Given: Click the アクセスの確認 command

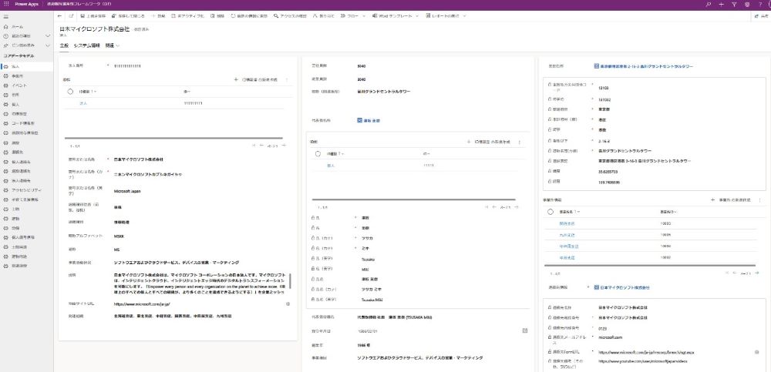Looking at the screenshot, I should [x=291, y=16].
